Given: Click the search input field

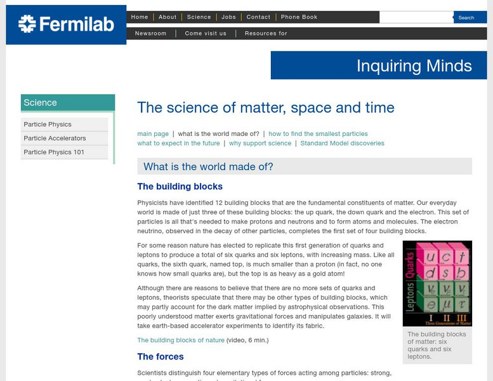Looking at the screenshot, I should pos(416,17).
